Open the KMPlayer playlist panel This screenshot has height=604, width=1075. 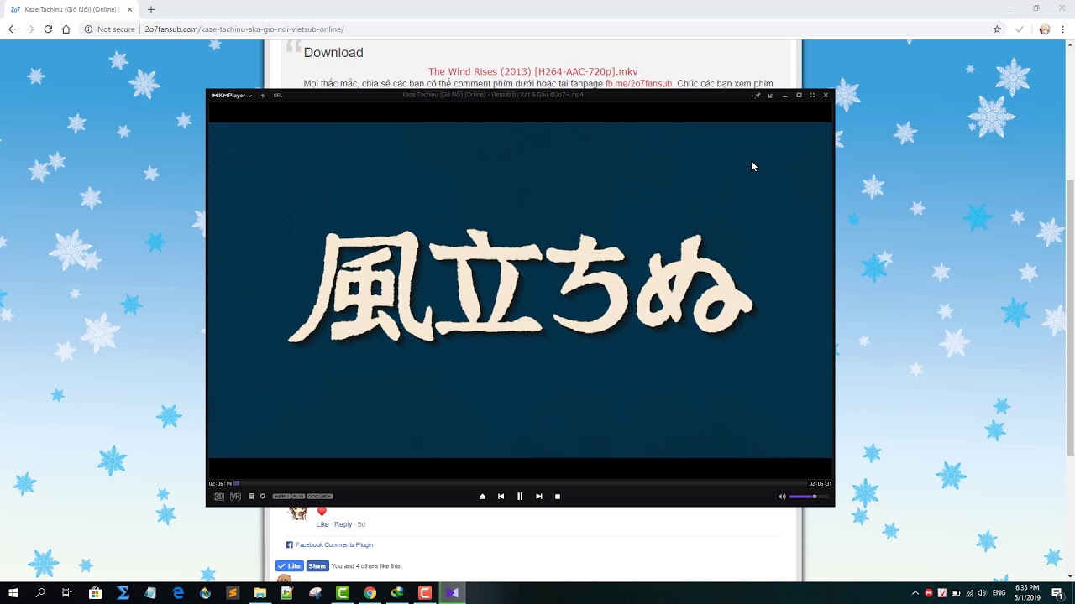coord(251,497)
